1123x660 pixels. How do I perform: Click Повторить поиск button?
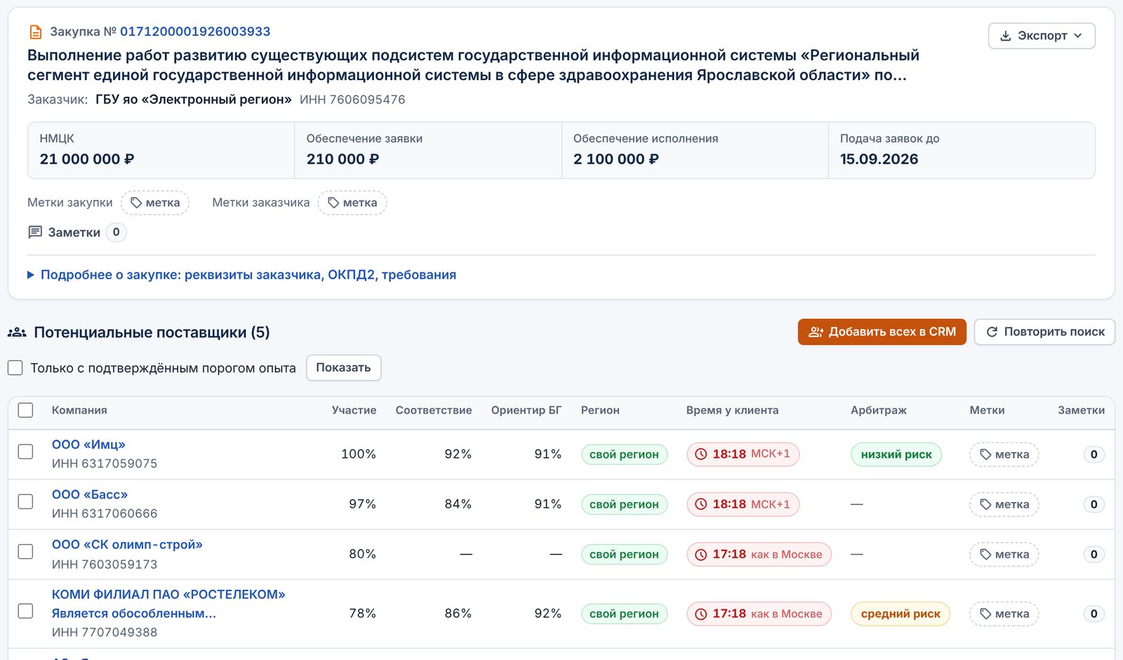1045,332
